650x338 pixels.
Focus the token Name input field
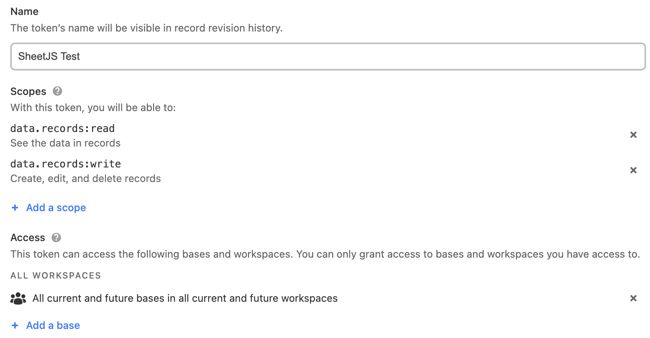(x=327, y=56)
